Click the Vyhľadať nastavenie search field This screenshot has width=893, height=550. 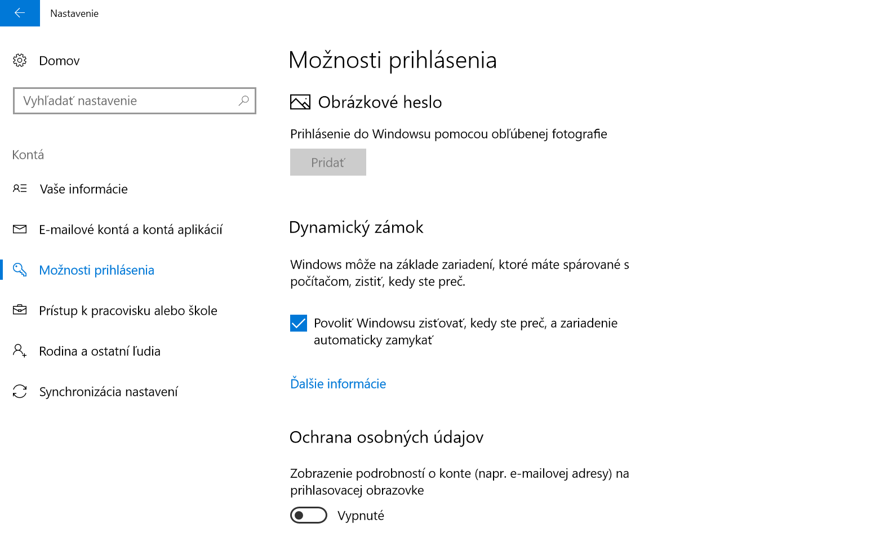[x=135, y=101]
